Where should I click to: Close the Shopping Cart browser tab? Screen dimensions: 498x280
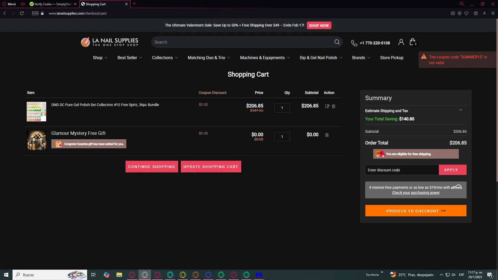[x=126, y=4]
